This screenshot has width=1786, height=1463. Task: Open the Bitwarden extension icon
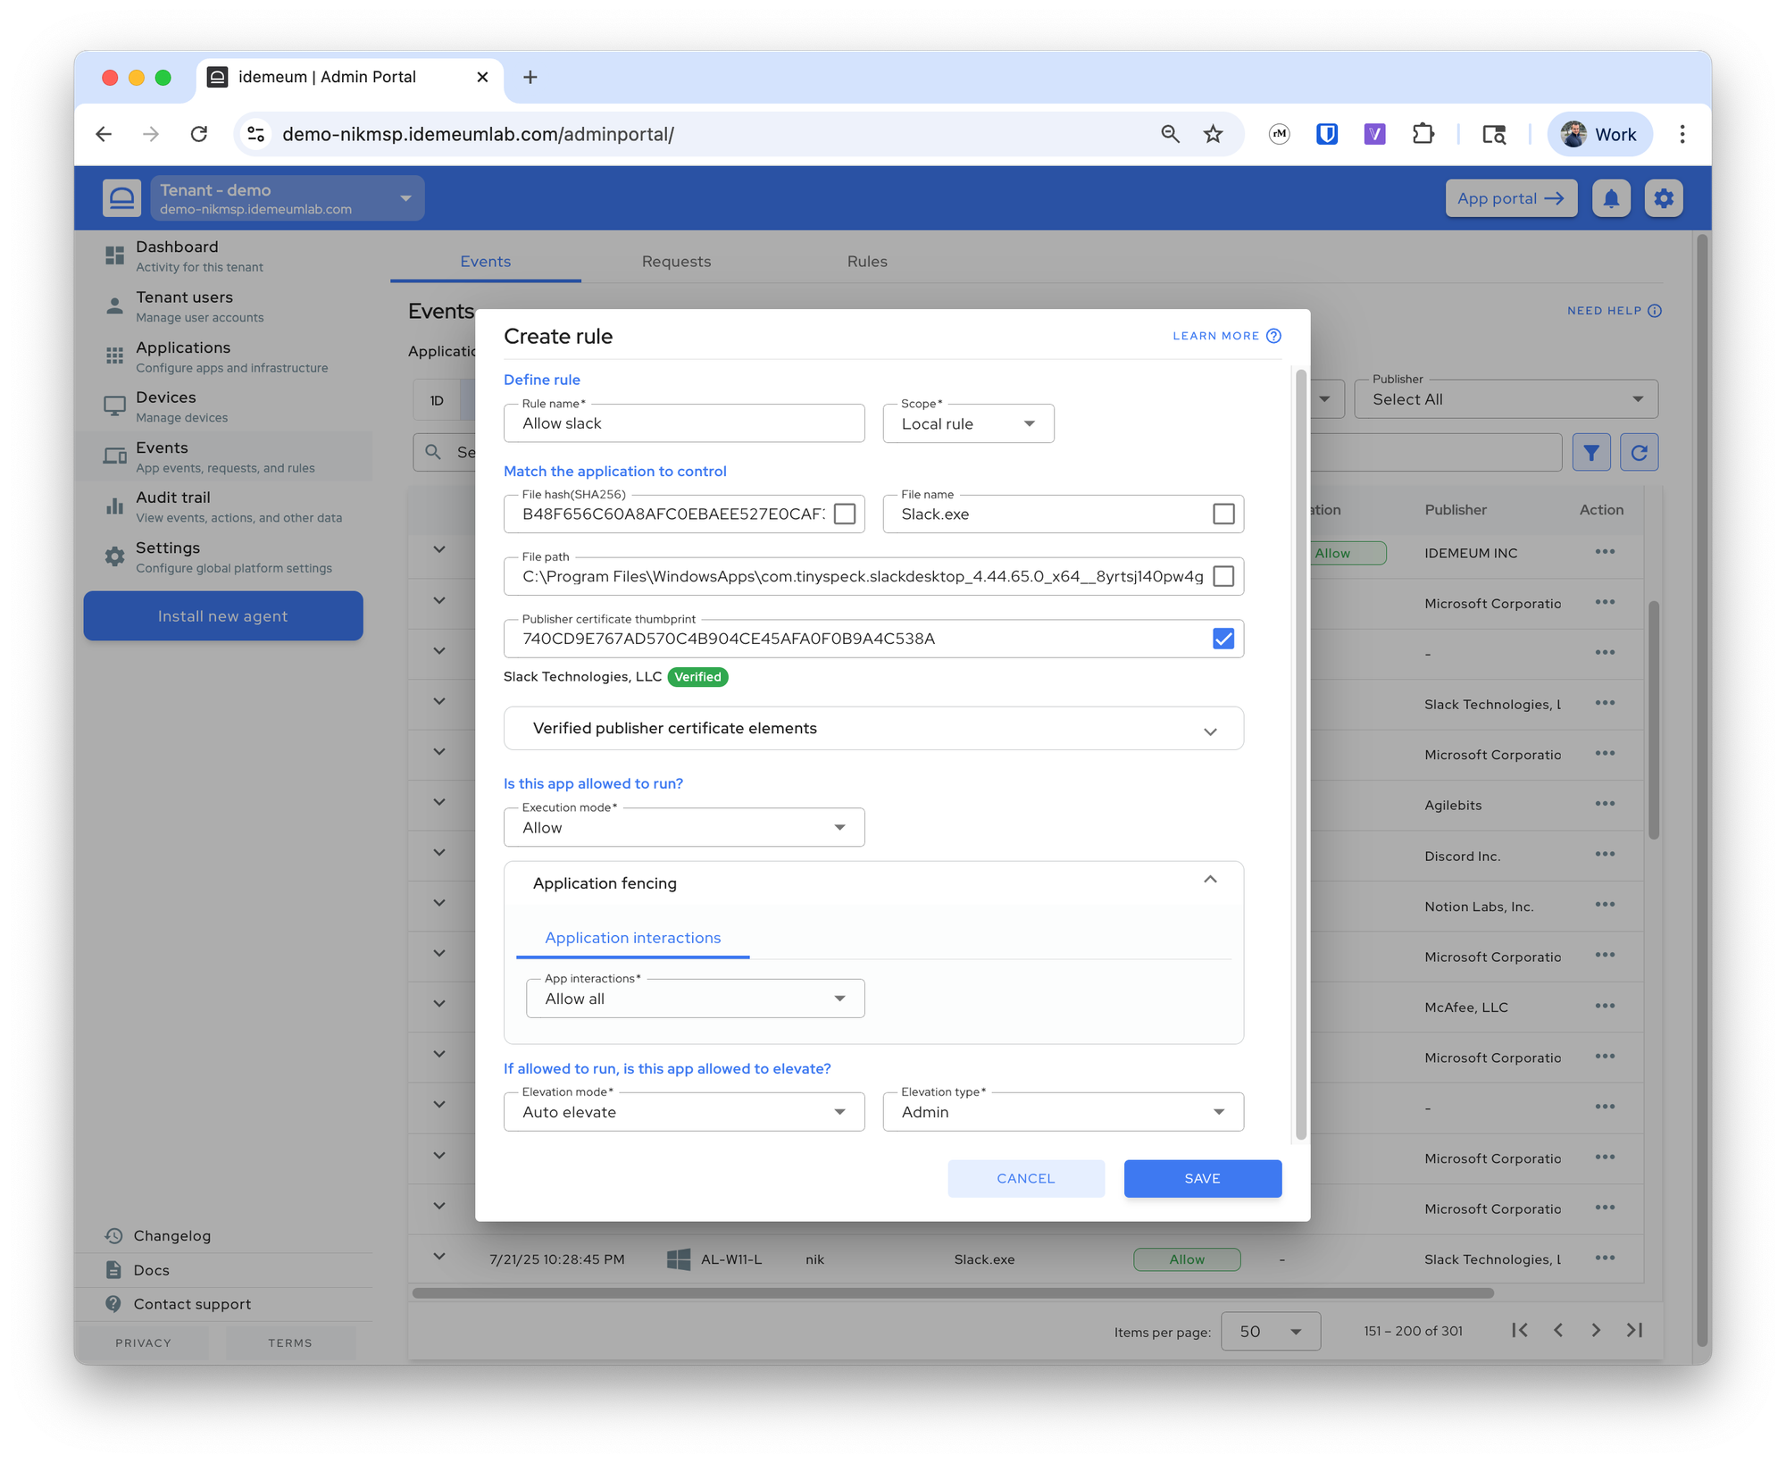click(1326, 134)
